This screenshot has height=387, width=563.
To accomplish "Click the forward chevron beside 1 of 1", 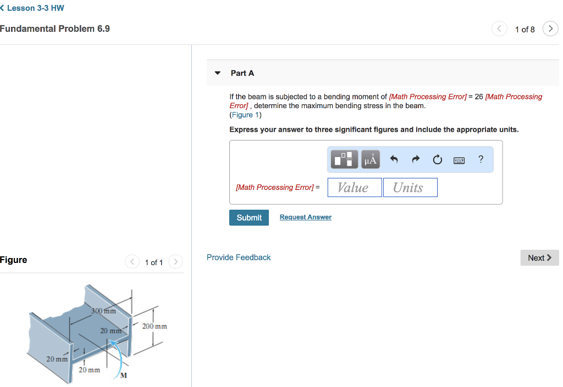I will 175,262.
